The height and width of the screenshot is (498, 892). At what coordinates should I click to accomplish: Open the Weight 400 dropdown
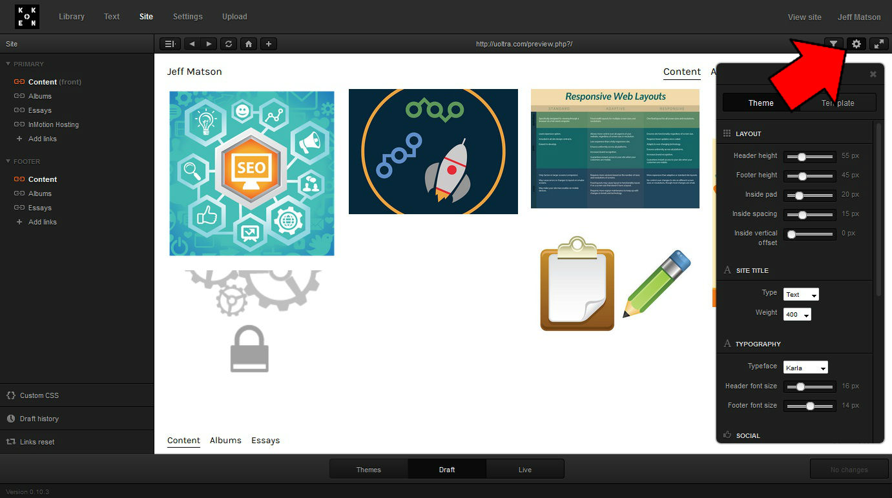point(797,315)
